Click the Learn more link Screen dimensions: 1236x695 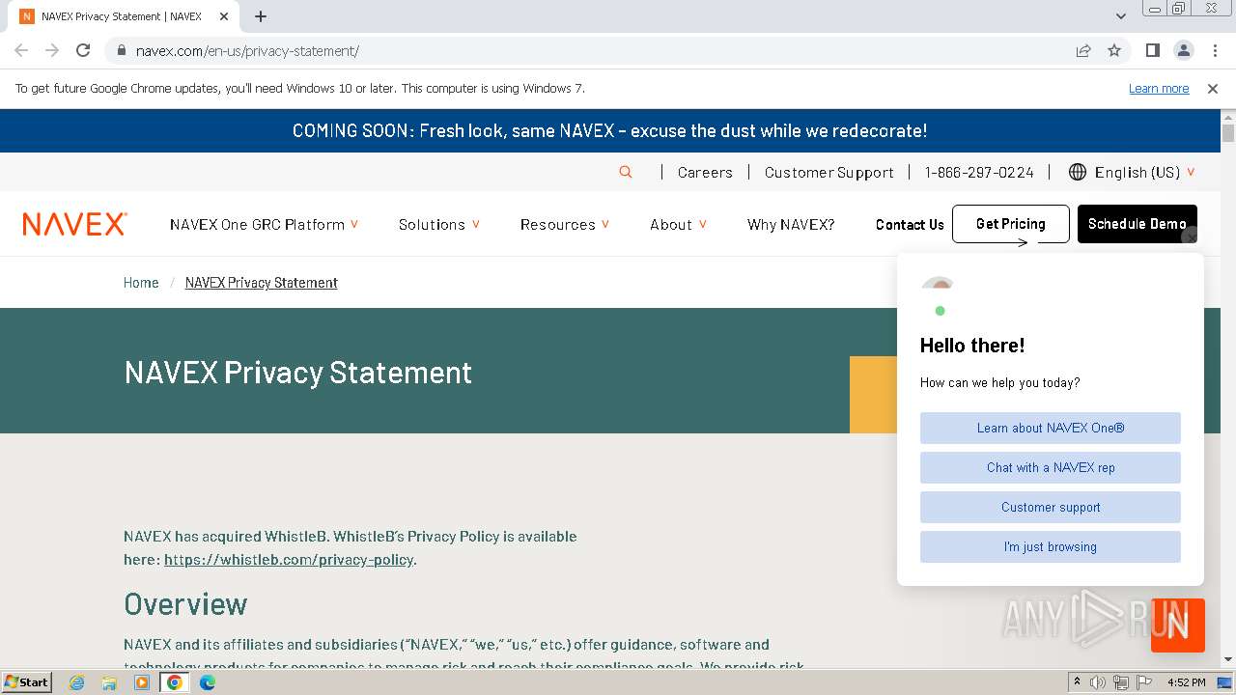point(1159,89)
